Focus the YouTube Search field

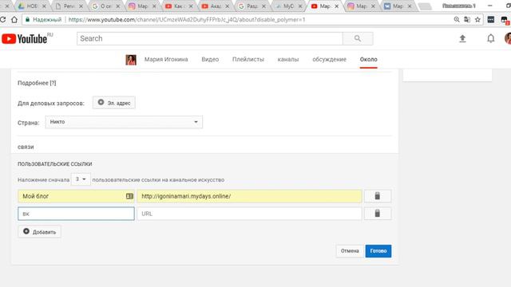tap(210, 38)
